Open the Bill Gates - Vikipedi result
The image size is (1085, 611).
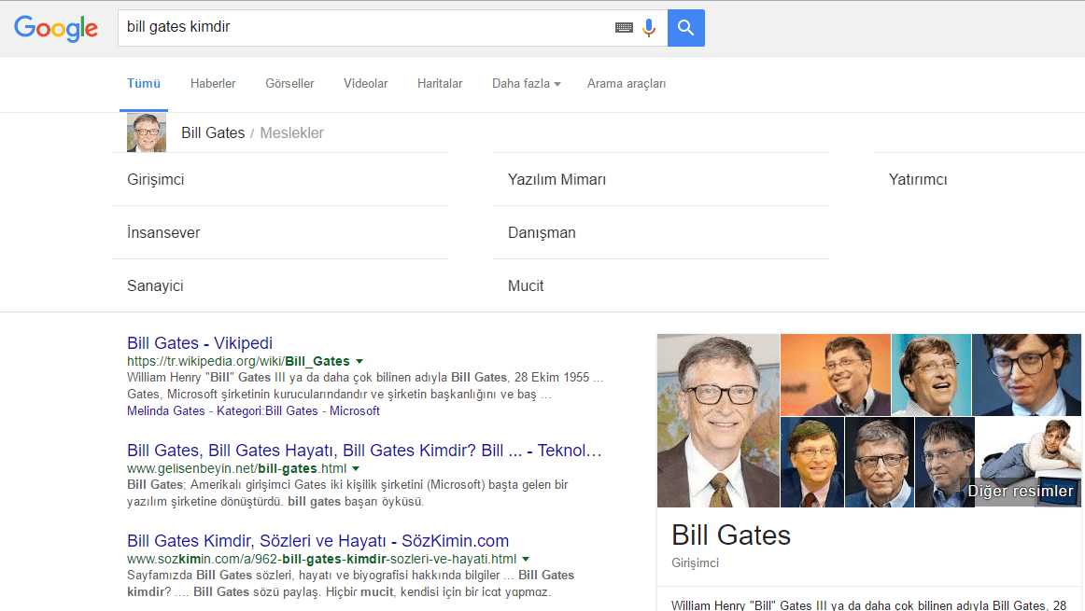pyautogui.click(x=200, y=343)
